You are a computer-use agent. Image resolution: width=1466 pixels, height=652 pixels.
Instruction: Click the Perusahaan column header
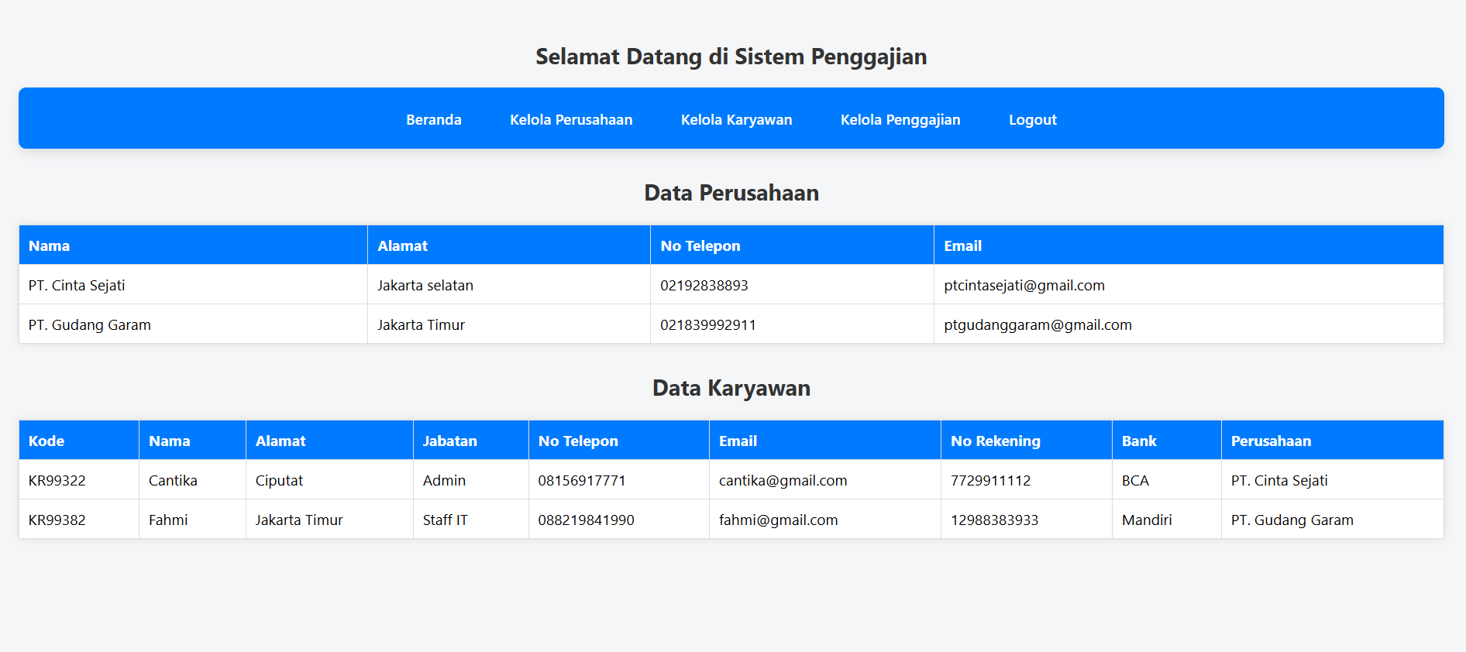click(x=1333, y=441)
